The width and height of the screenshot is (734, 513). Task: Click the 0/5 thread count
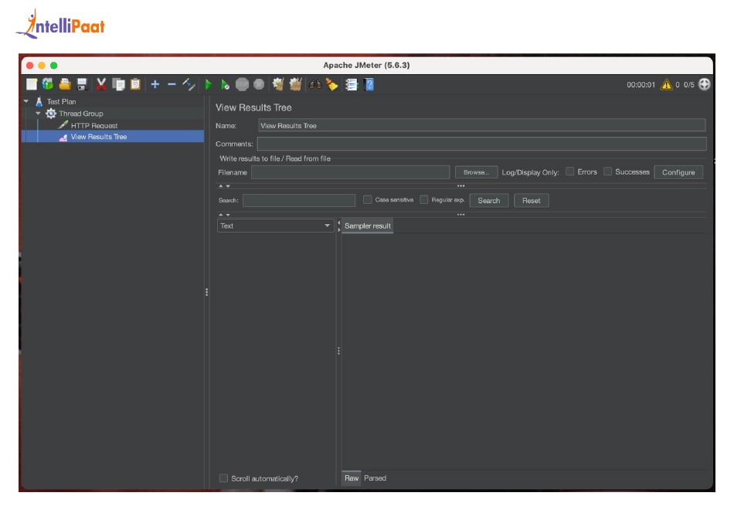(688, 85)
